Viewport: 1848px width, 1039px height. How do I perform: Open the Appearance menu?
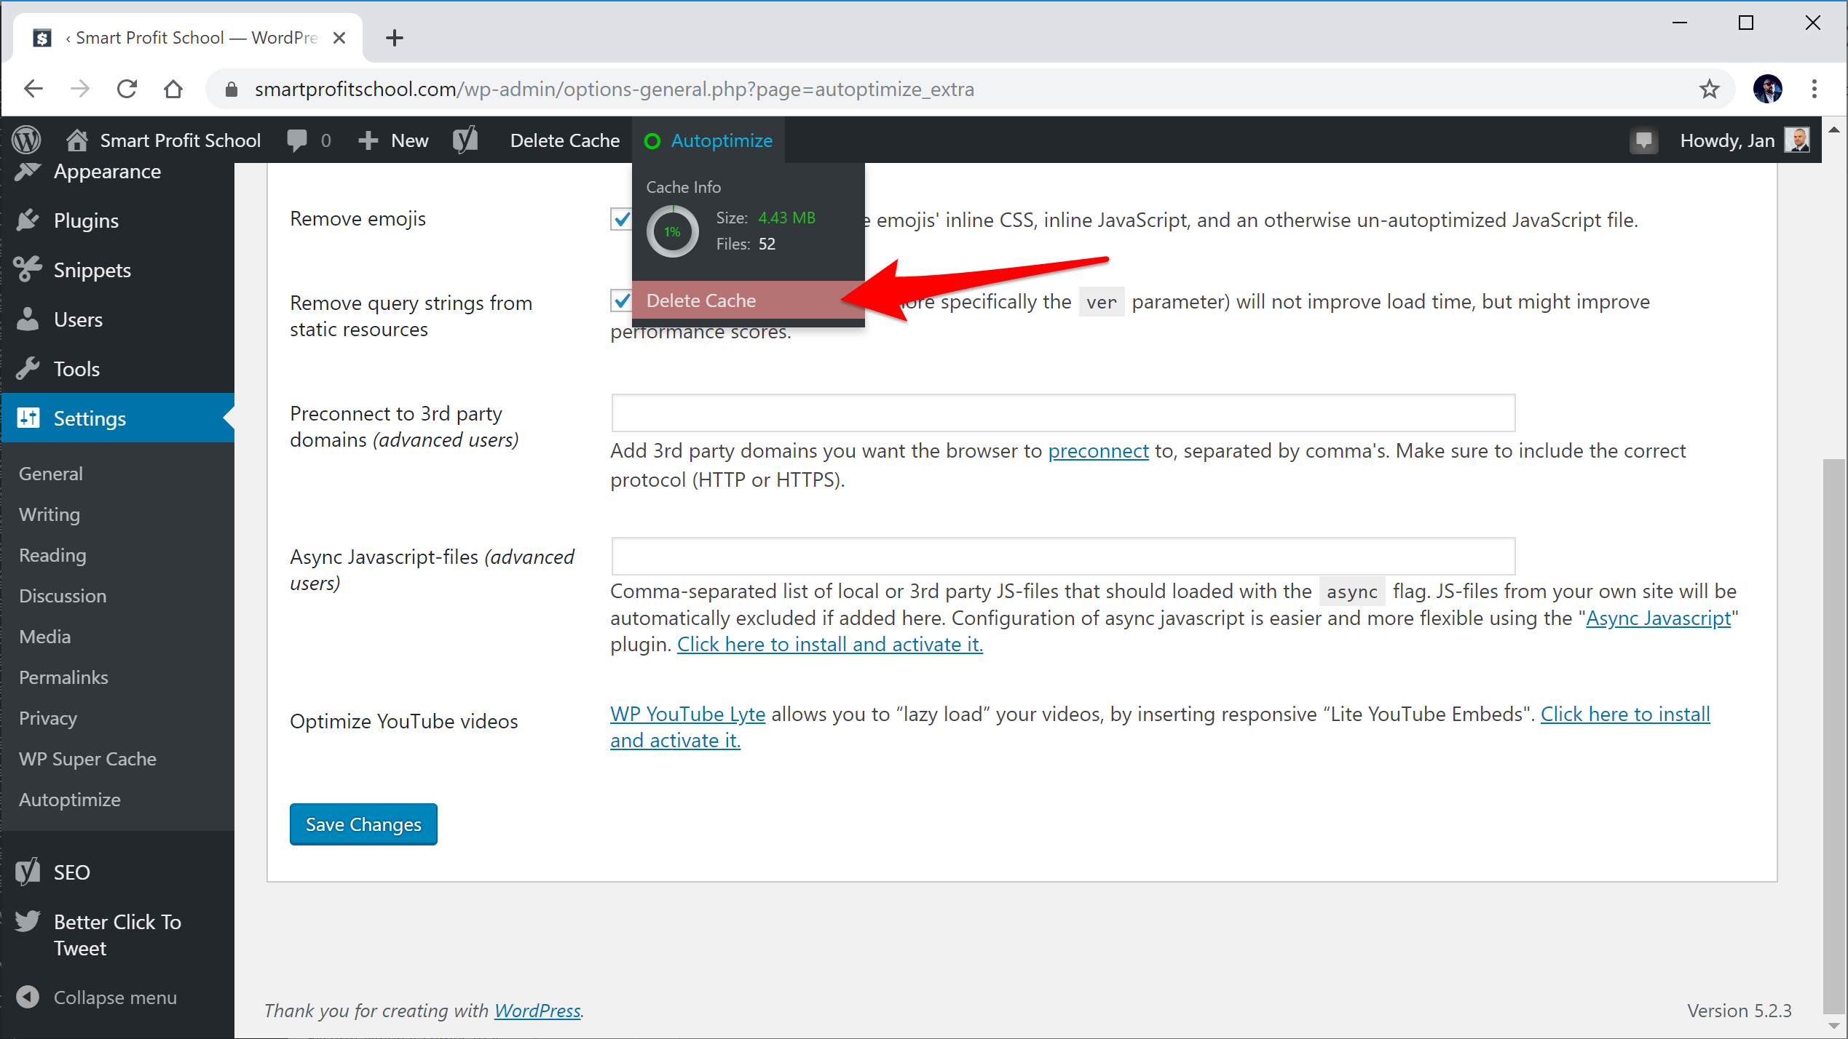point(118,172)
